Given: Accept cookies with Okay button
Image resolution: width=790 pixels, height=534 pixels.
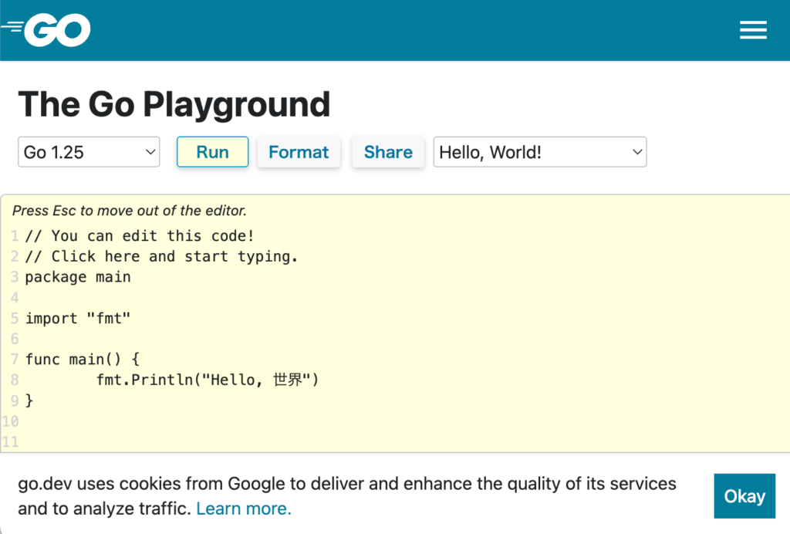Looking at the screenshot, I should 744,496.
